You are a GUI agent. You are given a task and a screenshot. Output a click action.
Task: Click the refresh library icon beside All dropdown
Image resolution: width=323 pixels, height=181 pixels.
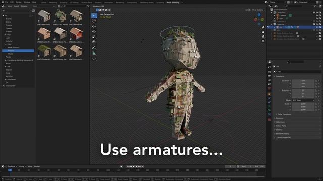coord(33,11)
